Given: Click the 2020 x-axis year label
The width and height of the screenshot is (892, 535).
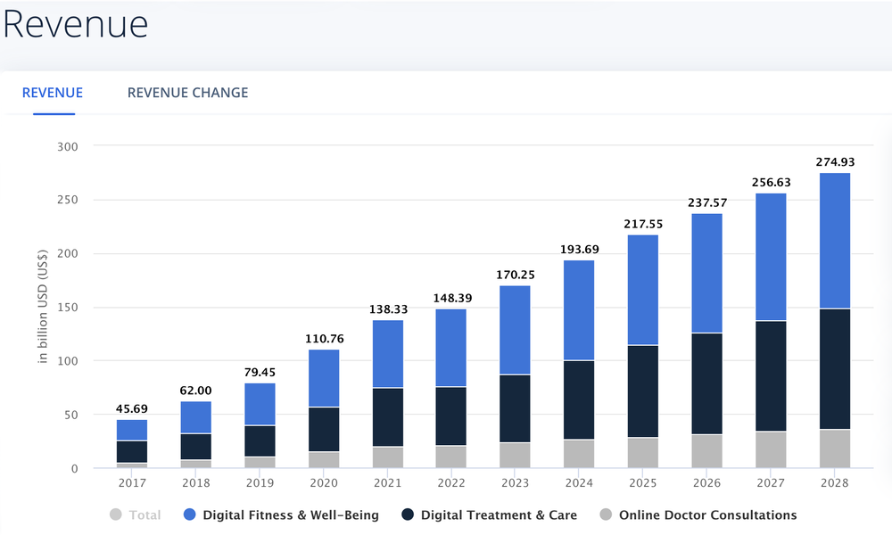Looking at the screenshot, I should tap(323, 482).
